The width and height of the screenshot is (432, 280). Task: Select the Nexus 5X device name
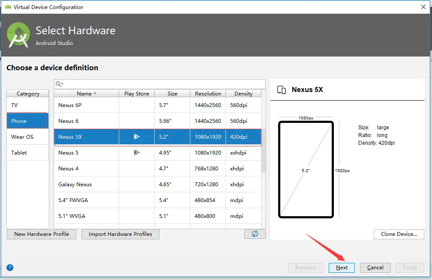tap(70, 137)
